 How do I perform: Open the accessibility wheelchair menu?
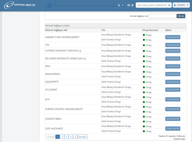pos(120,5)
